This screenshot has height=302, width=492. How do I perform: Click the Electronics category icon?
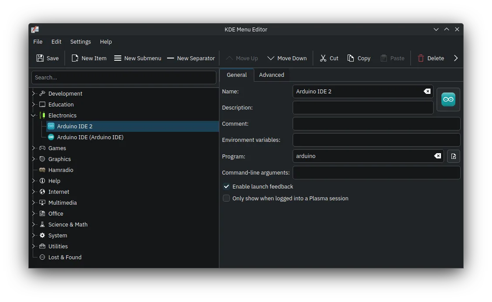[x=42, y=115]
